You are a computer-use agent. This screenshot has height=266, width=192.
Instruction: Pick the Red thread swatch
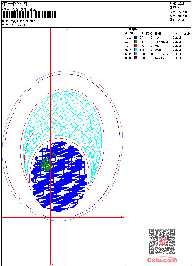click(136, 45)
